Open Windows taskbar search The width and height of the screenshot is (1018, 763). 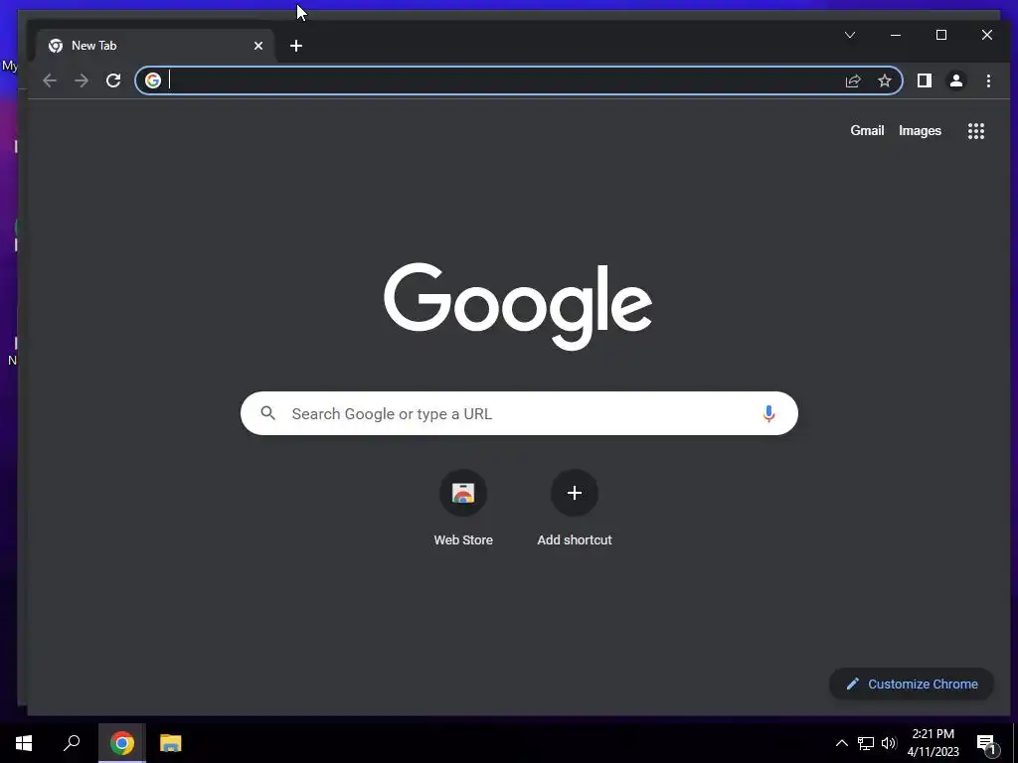tap(72, 743)
